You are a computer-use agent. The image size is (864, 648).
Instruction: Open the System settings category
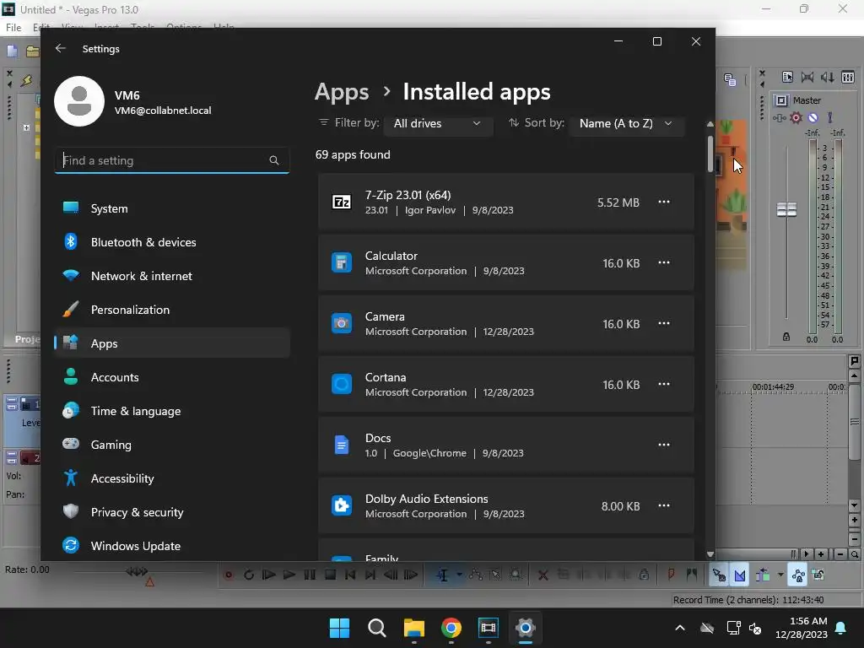(x=172, y=208)
